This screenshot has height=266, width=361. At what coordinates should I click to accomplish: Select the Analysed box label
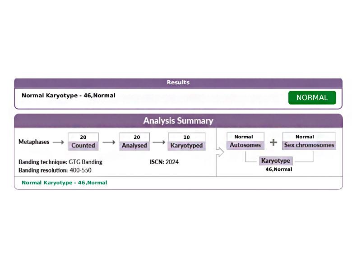pos(134,146)
